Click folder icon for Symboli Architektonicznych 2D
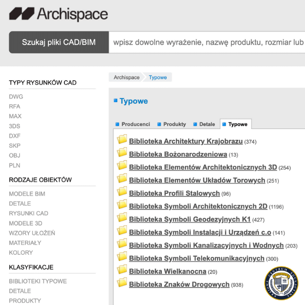305x305 pixels. [122, 204]
